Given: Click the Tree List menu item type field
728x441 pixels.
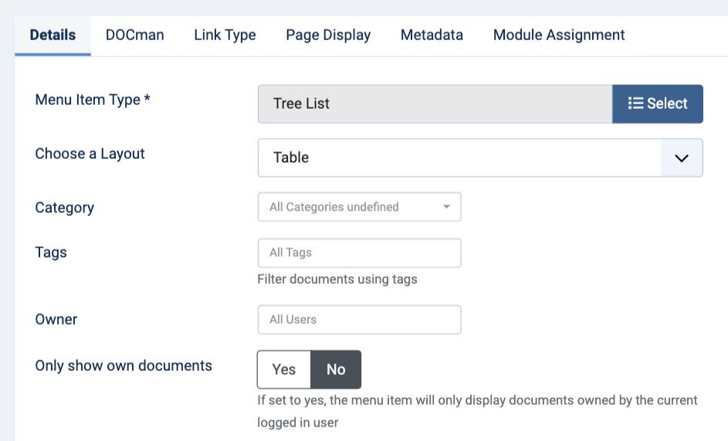Looking at the screenshot, I should coord(435,104).
